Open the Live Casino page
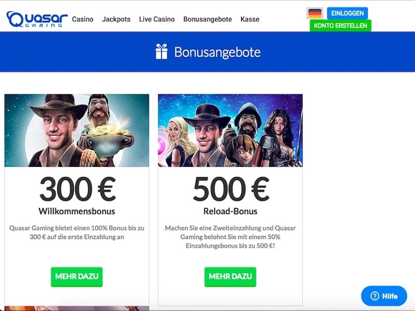This screenshot has width=415, height=311. click(157, 19)
